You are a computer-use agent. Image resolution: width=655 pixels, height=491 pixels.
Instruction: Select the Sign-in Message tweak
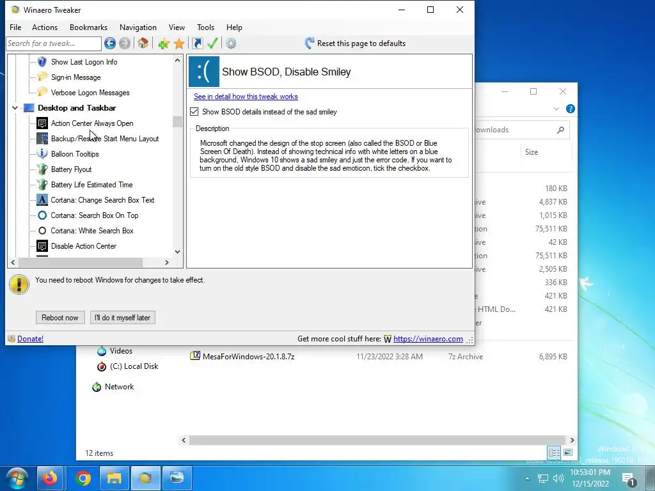[75, 77]
